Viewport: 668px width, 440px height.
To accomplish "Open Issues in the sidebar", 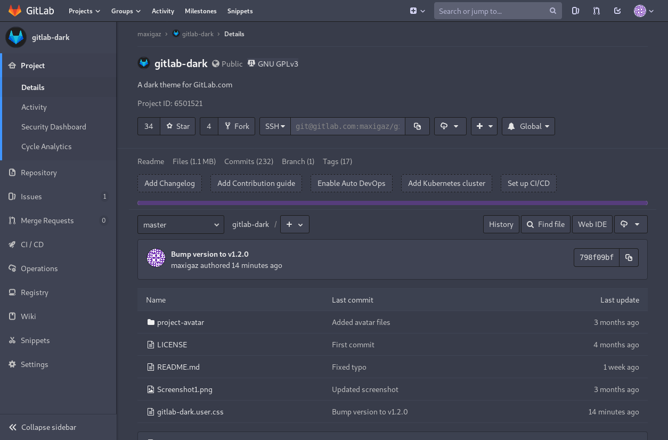I will coord(59,197).
